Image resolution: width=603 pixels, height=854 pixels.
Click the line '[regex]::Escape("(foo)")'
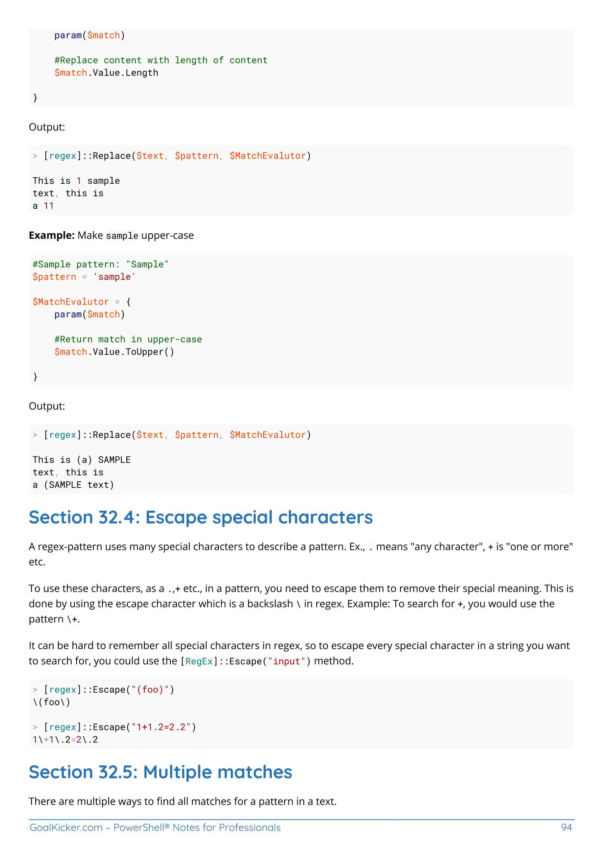coord(109,690)
